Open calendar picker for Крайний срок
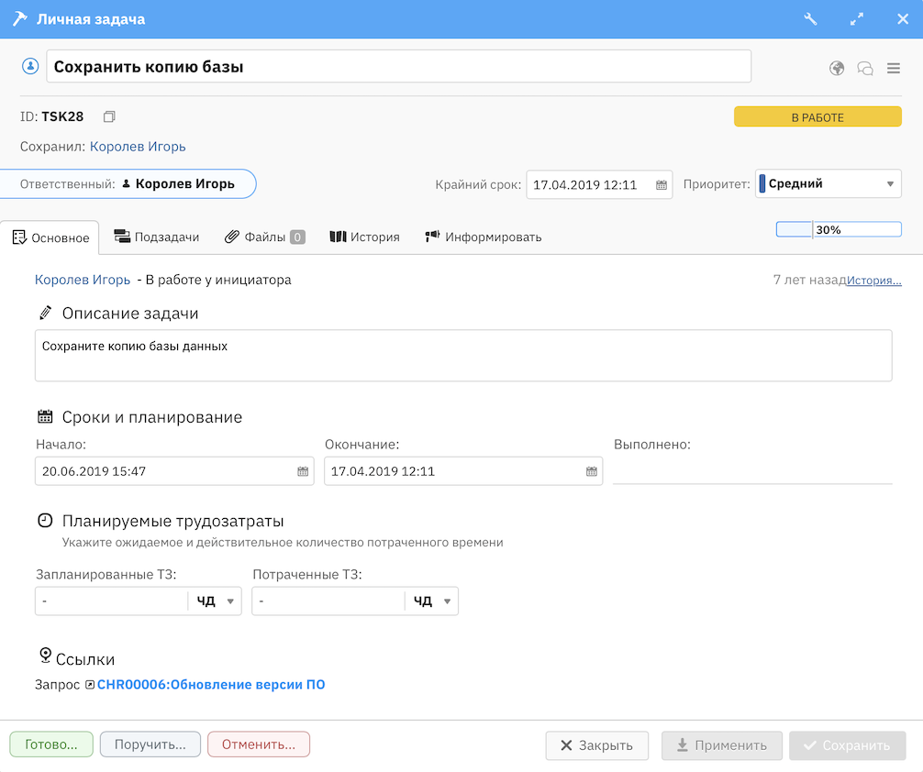The width and height of the screenshot is (923, 772). click(x=662, y=184)
